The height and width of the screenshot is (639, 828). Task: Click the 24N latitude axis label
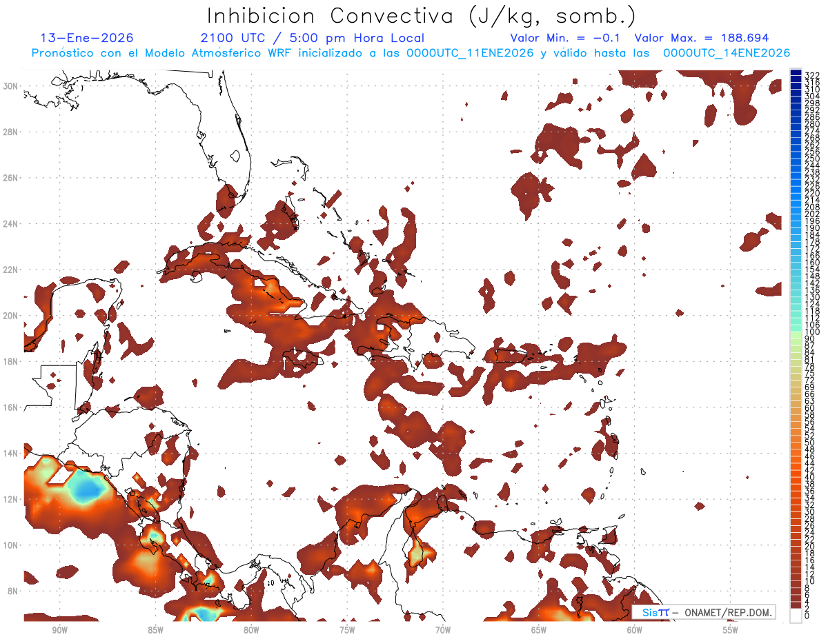click(10, 224)
